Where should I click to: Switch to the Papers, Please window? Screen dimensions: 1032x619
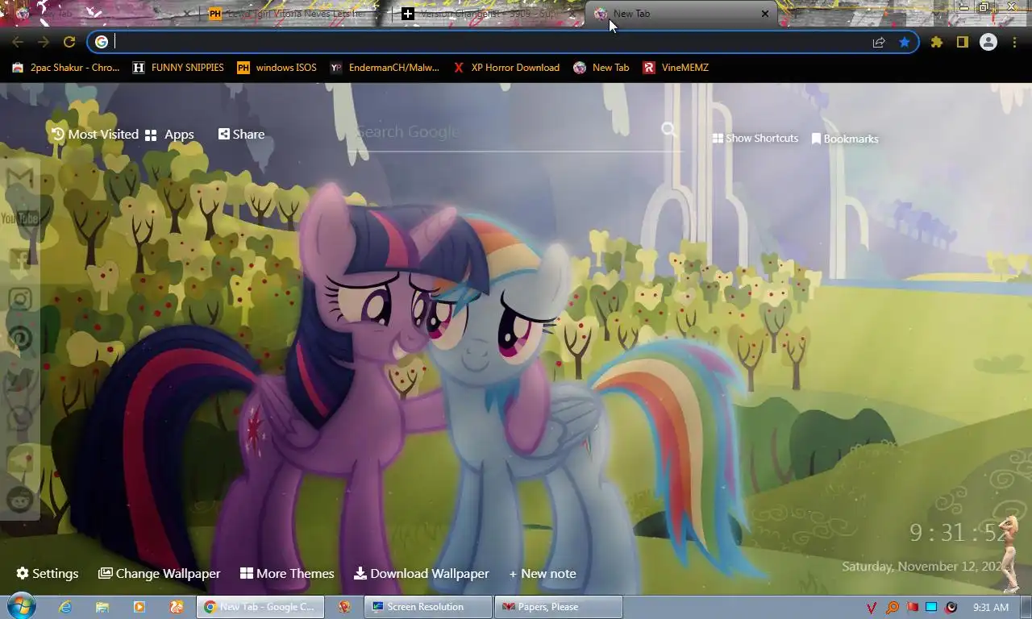click(559, 607)
